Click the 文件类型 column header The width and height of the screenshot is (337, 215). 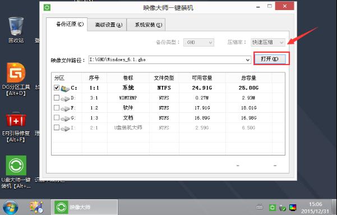pyautogui.click(x=164, y=78)
